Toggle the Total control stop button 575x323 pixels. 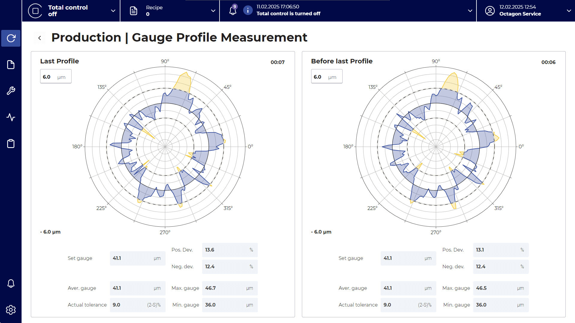pos(35,11)
